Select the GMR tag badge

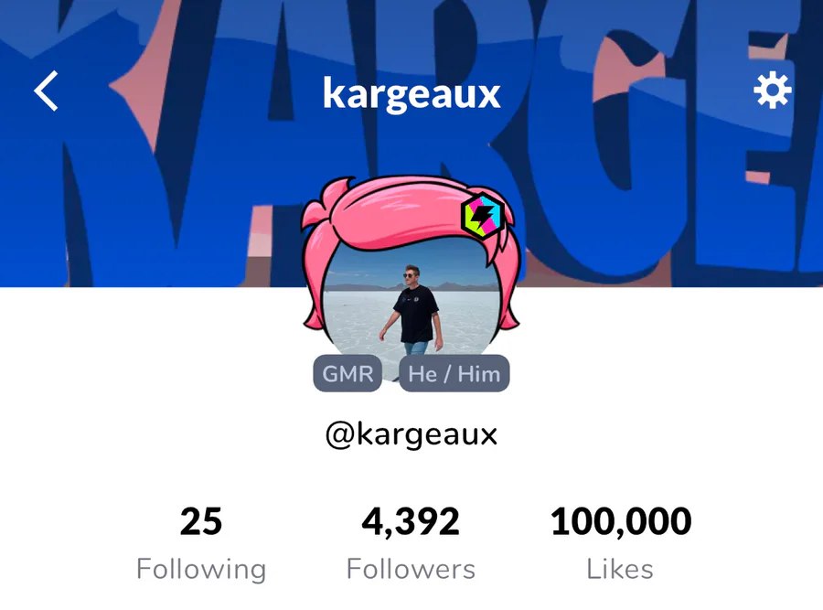pyautogui.click(x=347, y=373)
